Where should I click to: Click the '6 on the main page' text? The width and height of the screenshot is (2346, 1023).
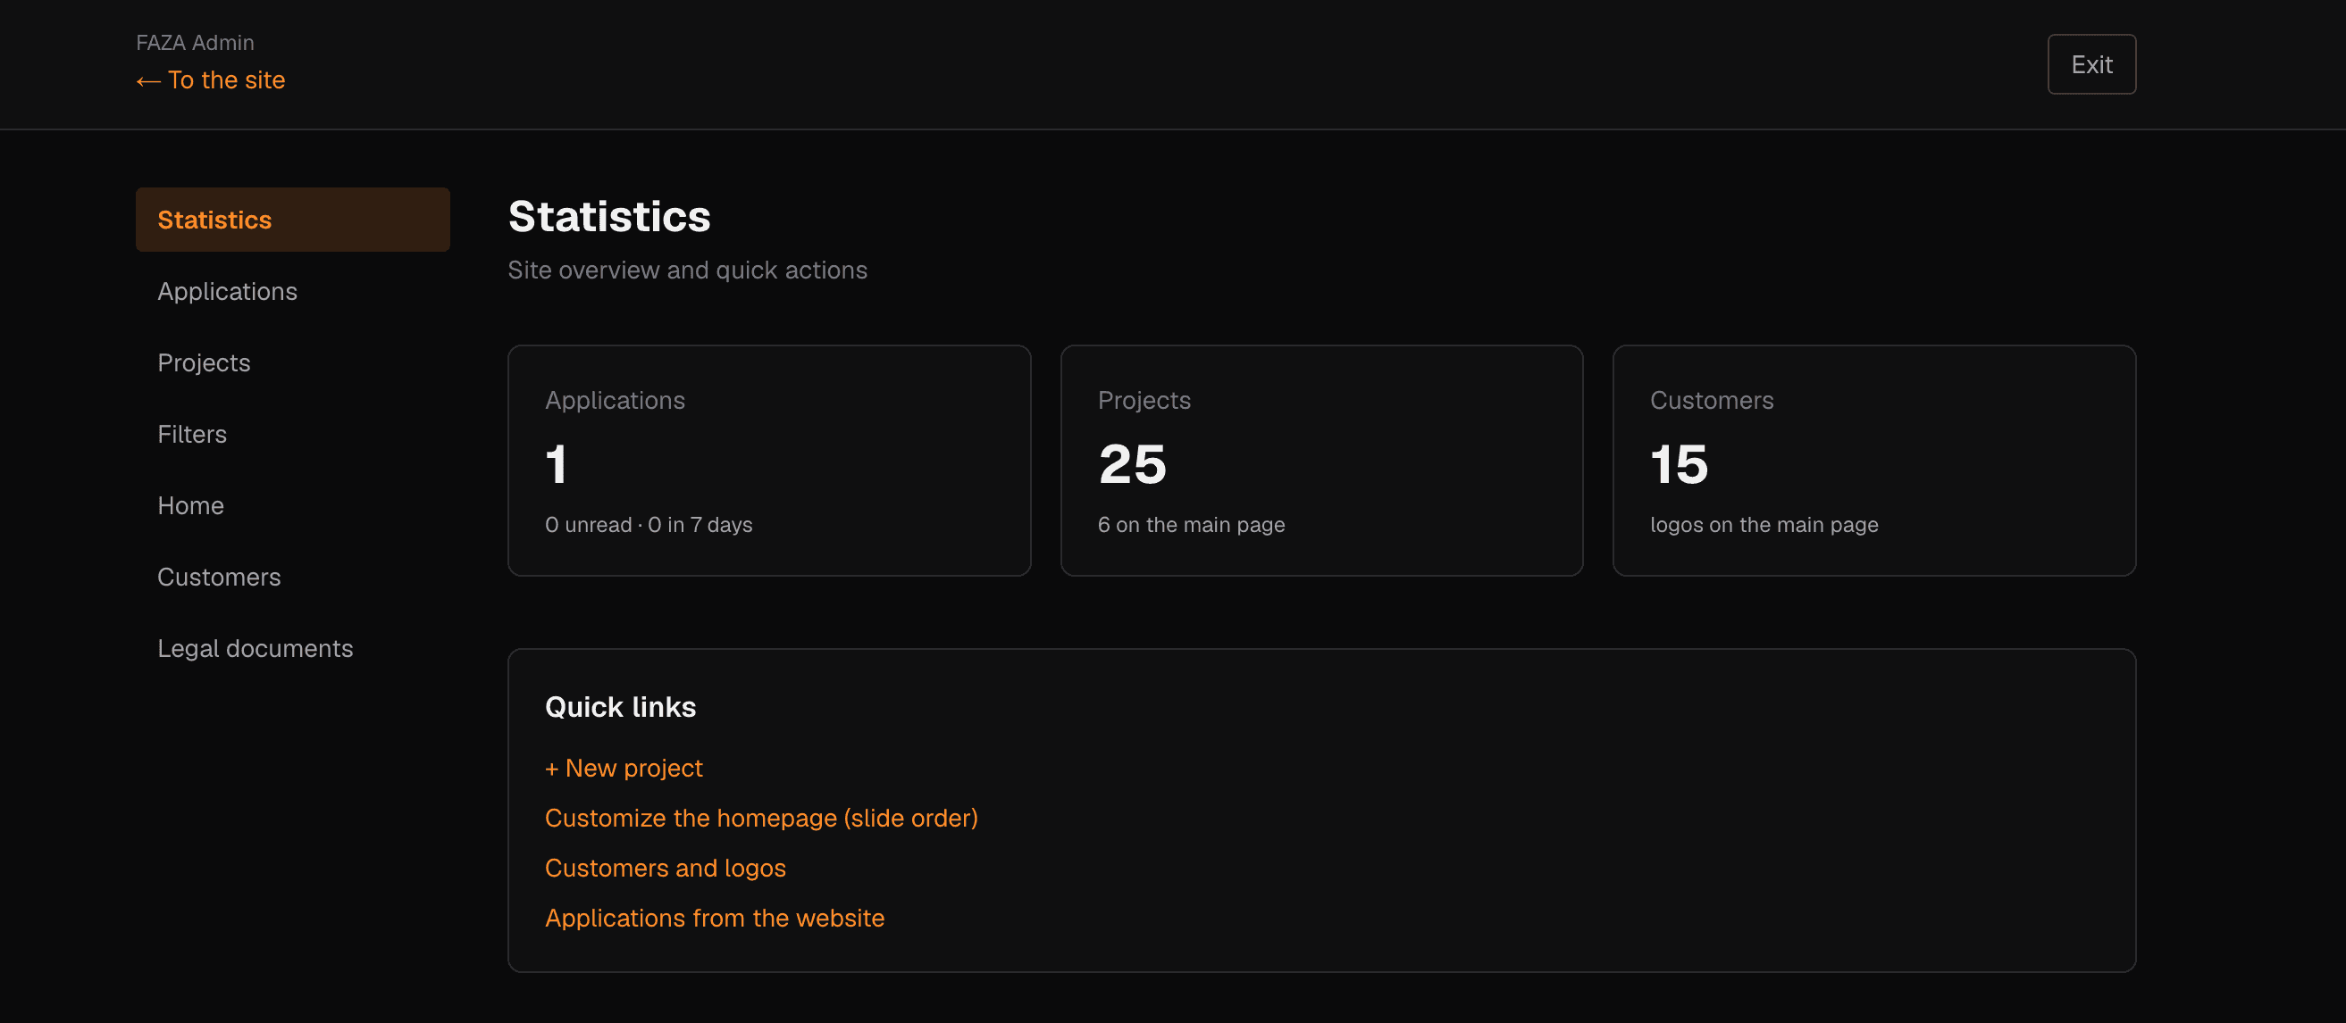(1191, 525)
